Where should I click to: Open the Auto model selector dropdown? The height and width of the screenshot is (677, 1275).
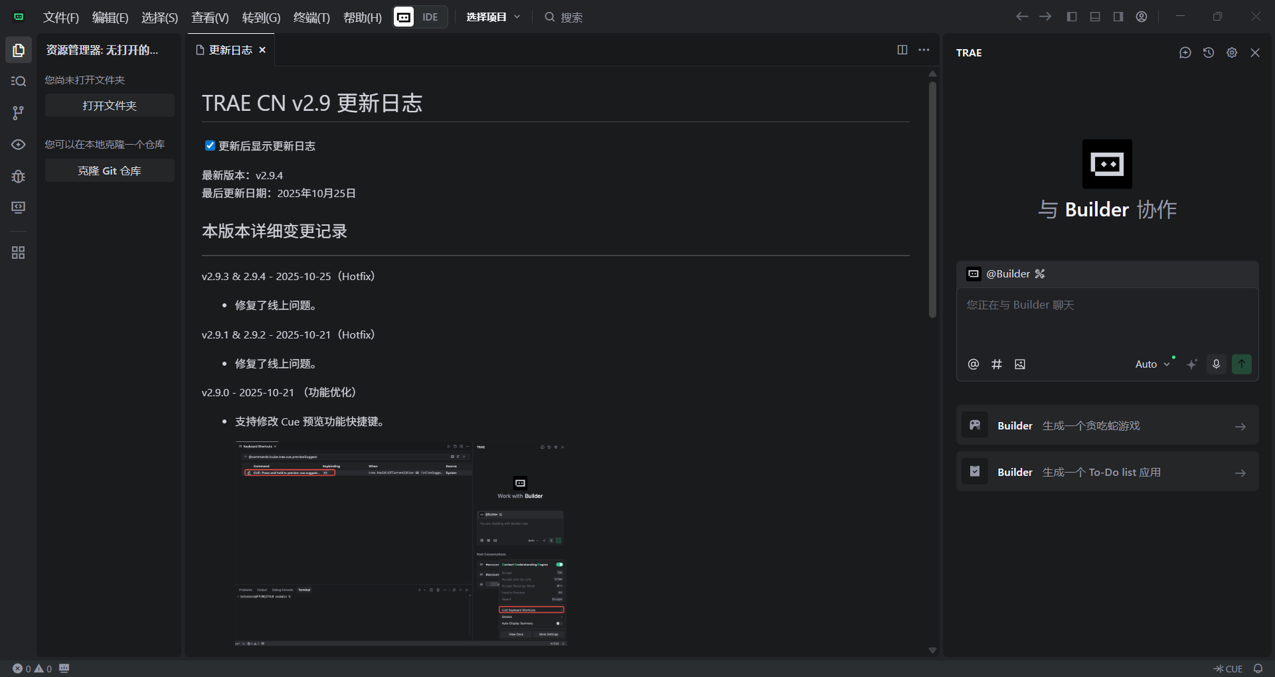click(x=1152, y=364)
